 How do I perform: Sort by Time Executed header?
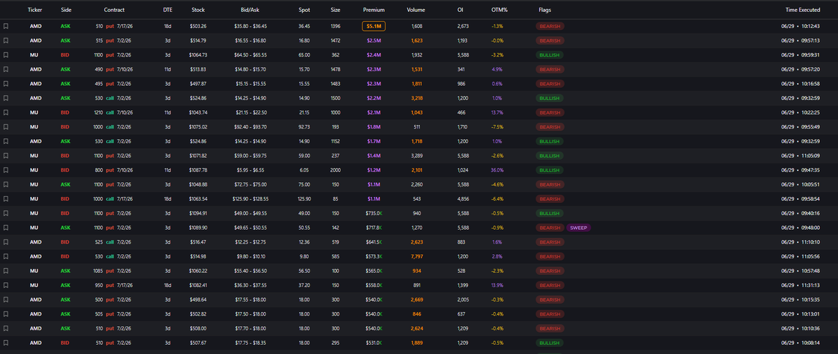[x=801, y=10]
